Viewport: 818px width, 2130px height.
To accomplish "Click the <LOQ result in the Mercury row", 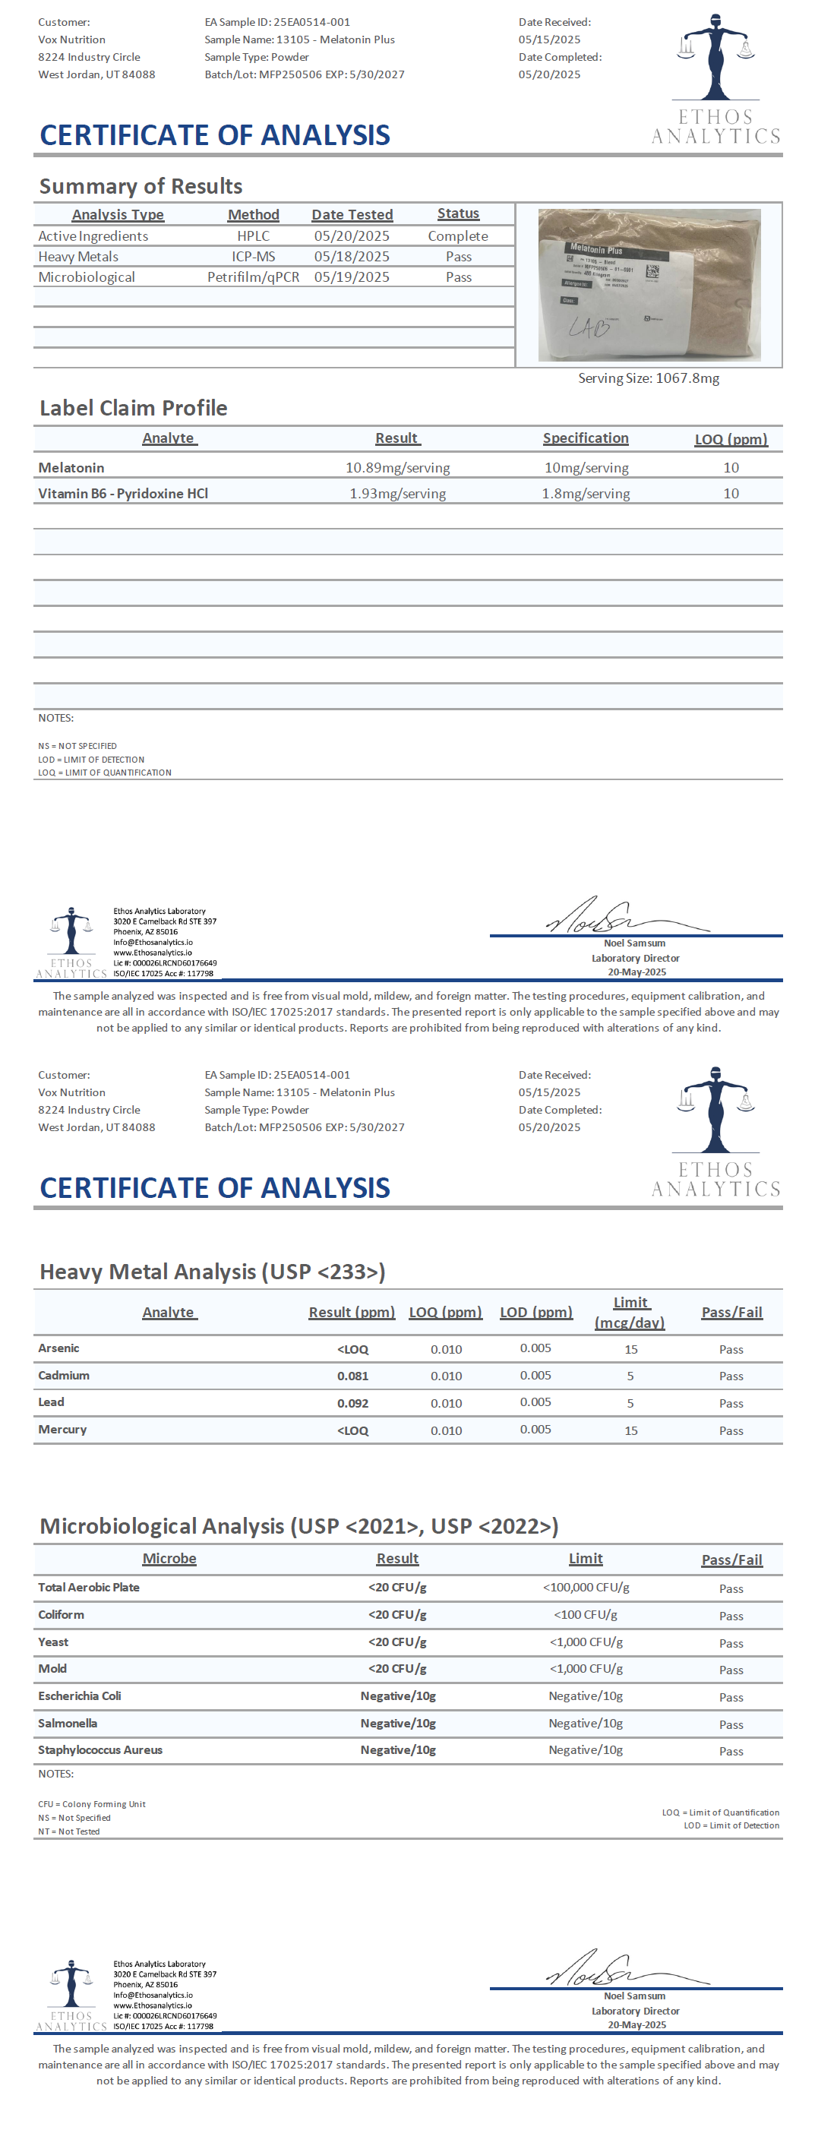I will [x=353, y=1430].
